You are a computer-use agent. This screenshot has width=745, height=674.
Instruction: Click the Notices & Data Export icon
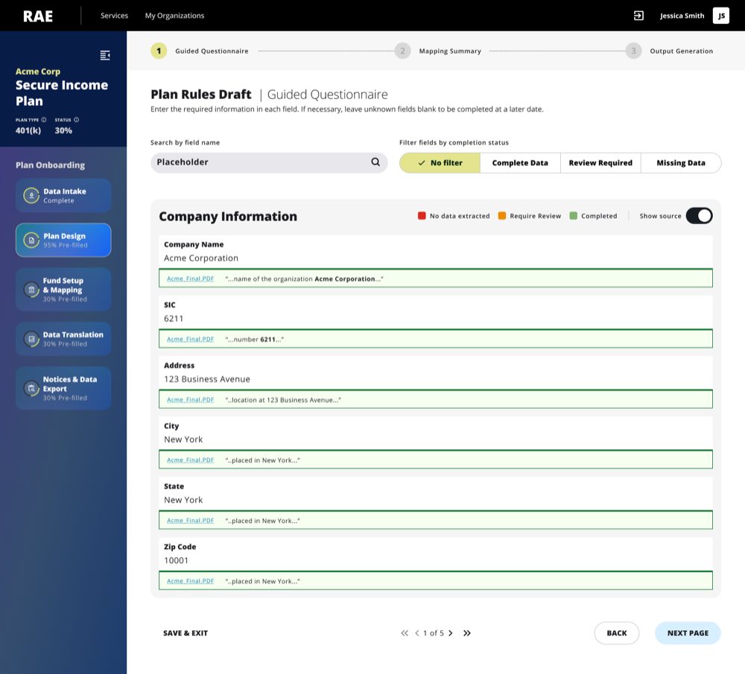tap(31, 389)
